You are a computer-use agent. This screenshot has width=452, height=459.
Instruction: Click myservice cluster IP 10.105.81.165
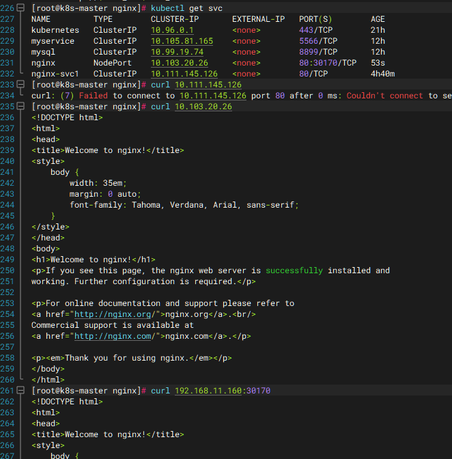[x=182, y=41]
